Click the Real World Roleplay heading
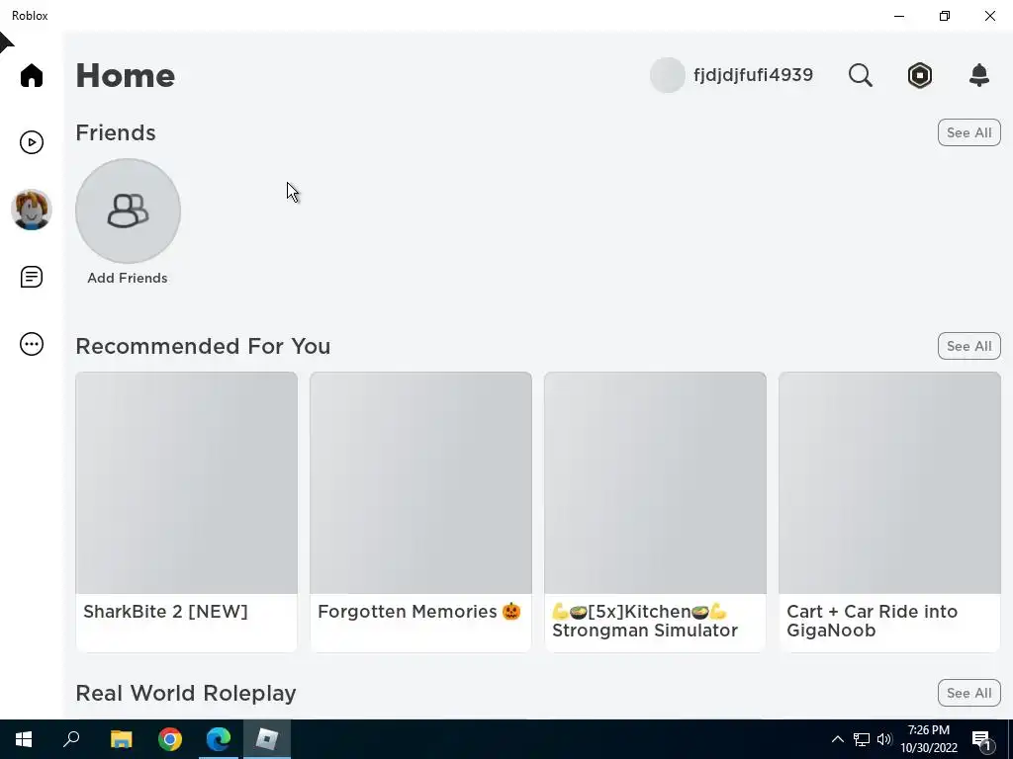This screenshot has width=1013, height=759. (186, 693)
